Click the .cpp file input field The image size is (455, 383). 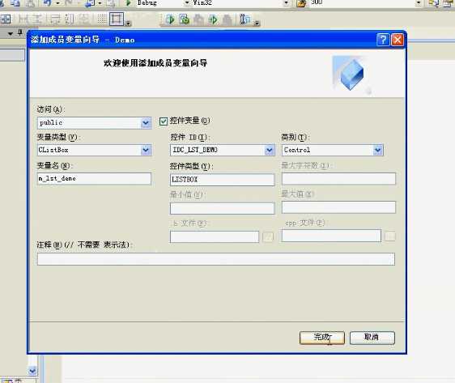(x=331, y=236)
